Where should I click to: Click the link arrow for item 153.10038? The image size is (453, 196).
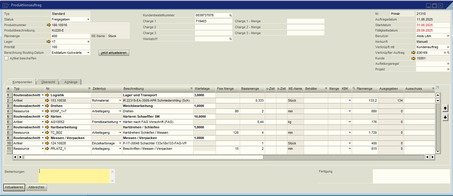(x=47, y=101)
